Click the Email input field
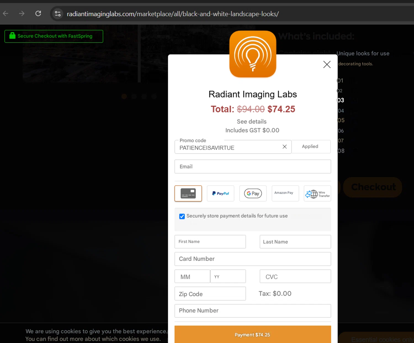 click(253, 166)
